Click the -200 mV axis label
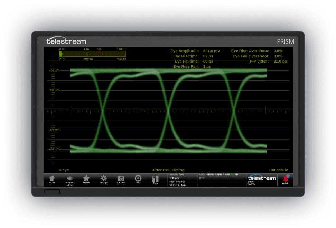The width and height of the screenshot is (336, 228). tap(53, 130)
